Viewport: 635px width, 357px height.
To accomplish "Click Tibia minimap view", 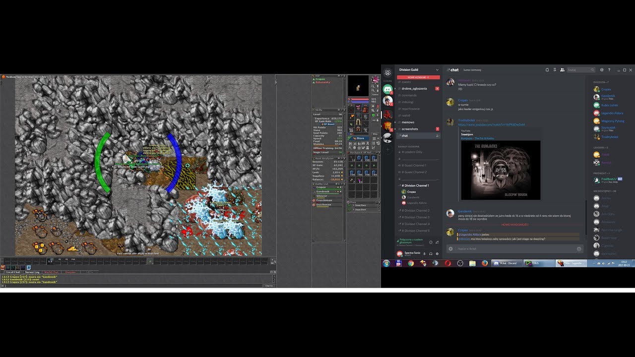I will click(x=358, y=85).
